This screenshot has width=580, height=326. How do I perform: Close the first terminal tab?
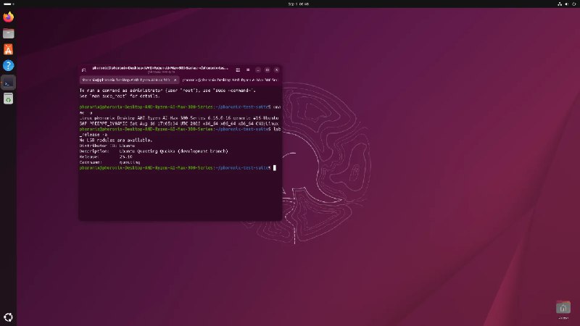coord(174,80)
